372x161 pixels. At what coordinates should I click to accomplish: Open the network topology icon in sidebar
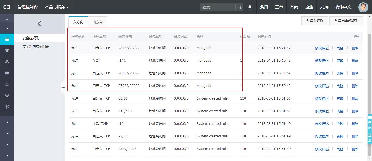pyautogui.click(x=7, y=107)
